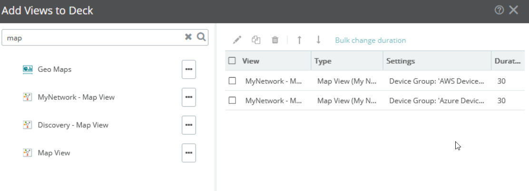Click the help question mark icon
Image resolution: width=529 pixels, height=191 pixels.
coord(499,10)
